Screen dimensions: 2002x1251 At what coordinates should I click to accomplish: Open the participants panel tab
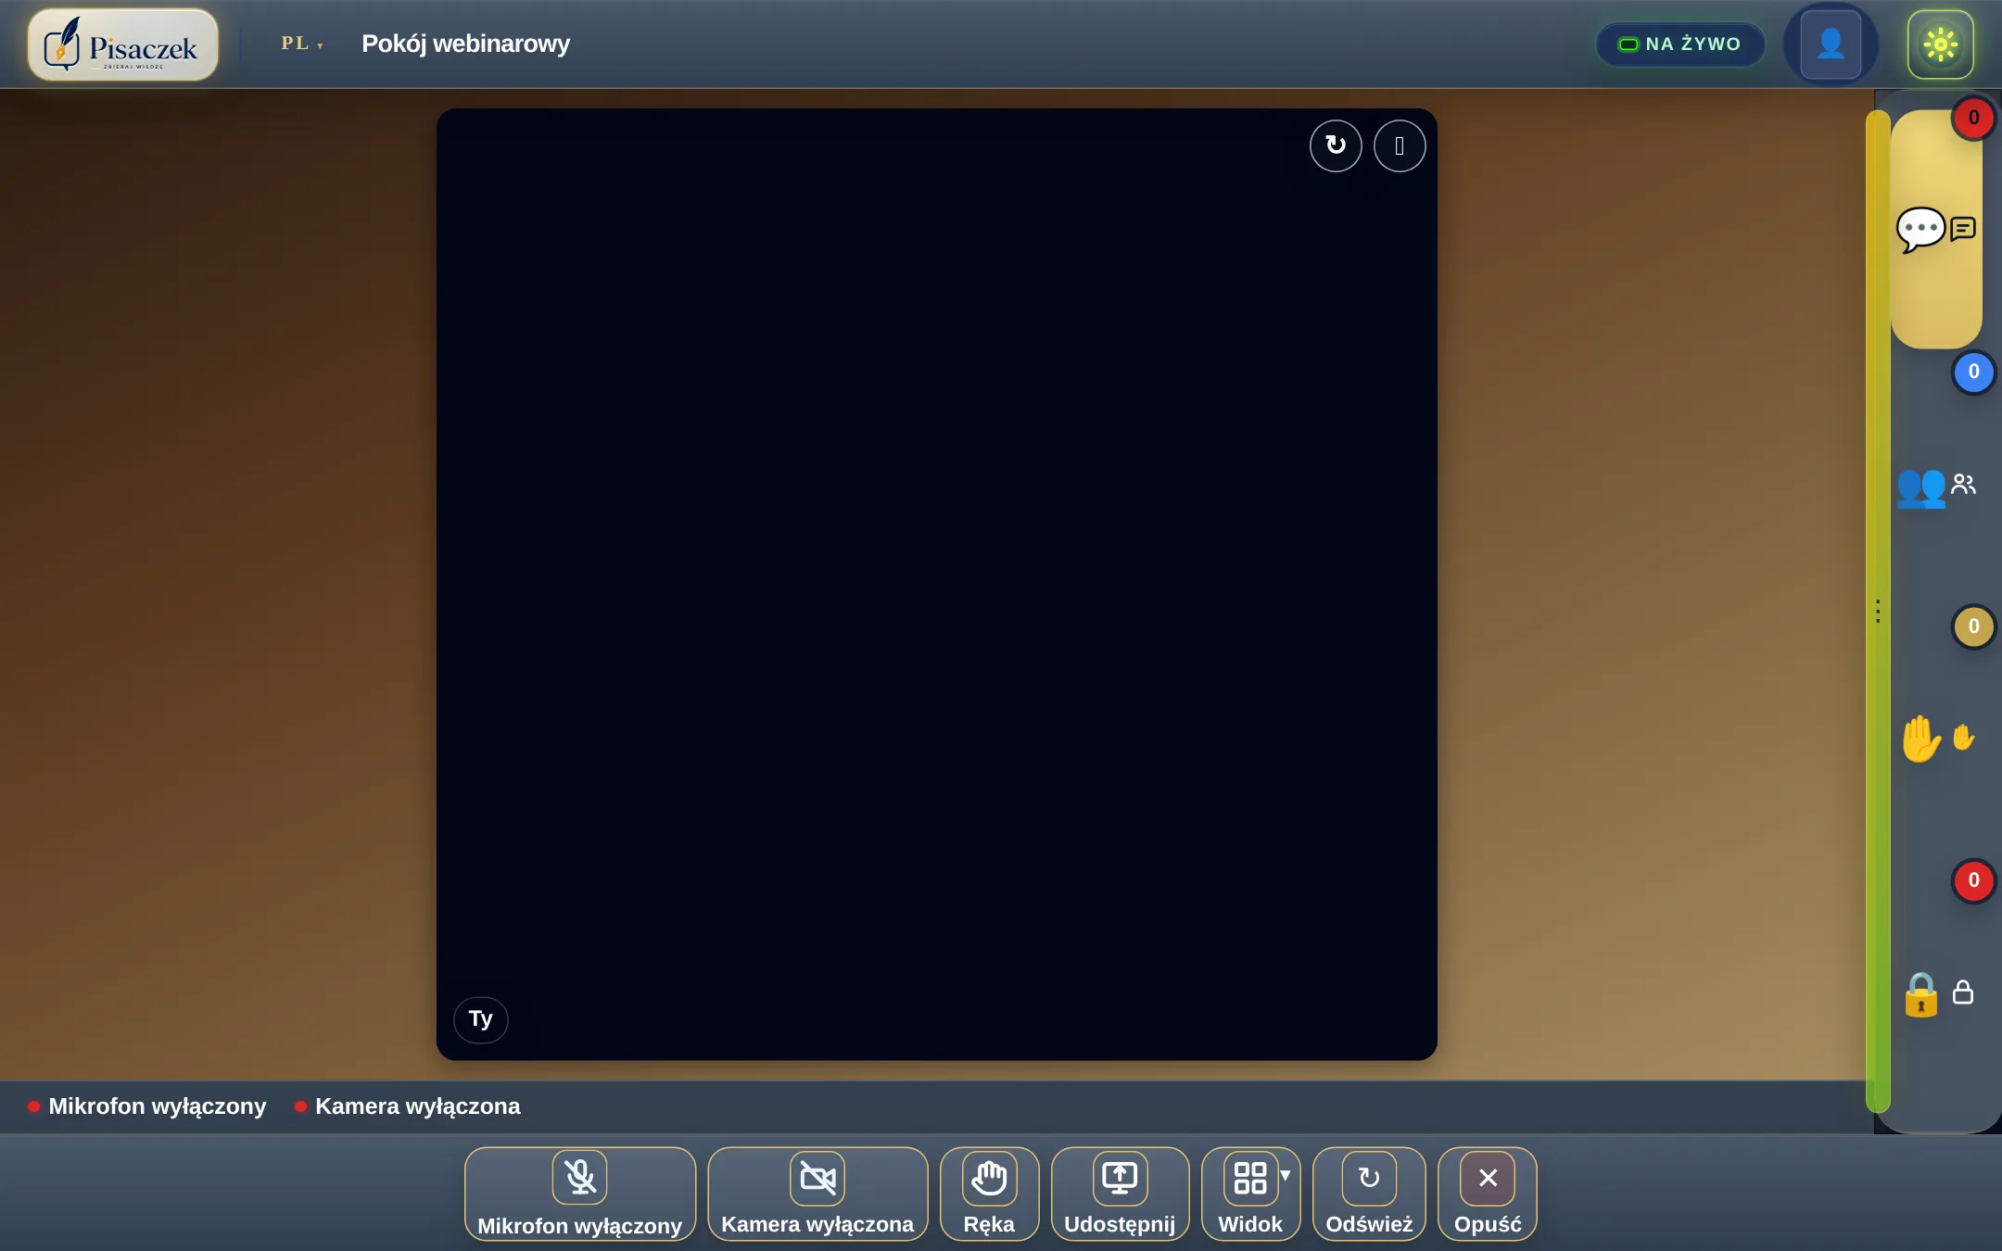click(x=1936, y=485)
